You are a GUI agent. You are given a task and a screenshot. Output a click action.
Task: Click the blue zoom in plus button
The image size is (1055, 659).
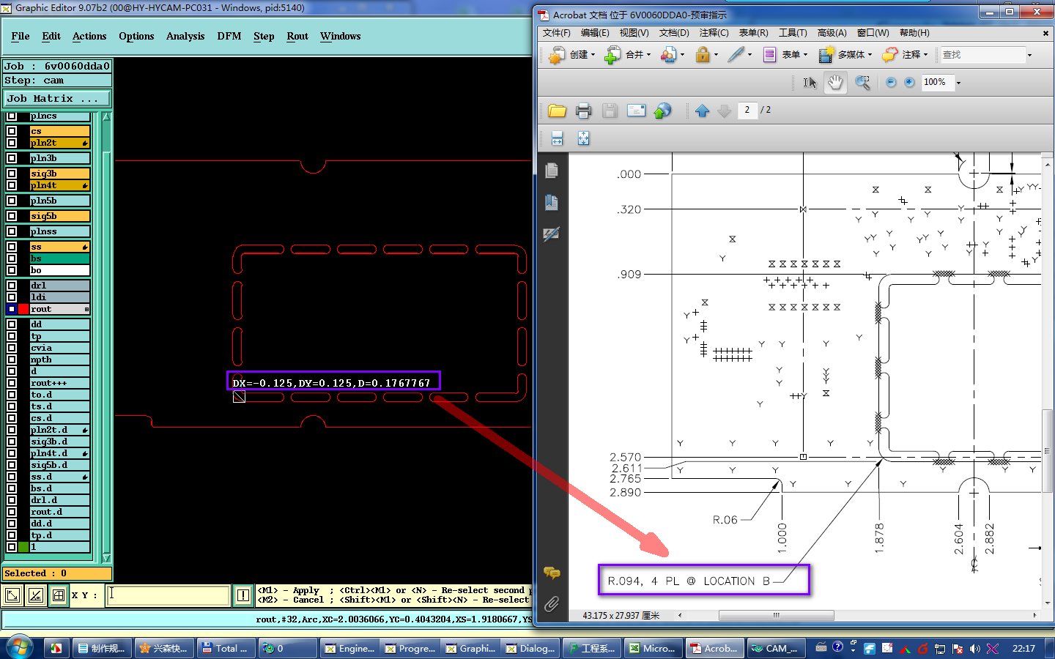[x=909, y=82]
